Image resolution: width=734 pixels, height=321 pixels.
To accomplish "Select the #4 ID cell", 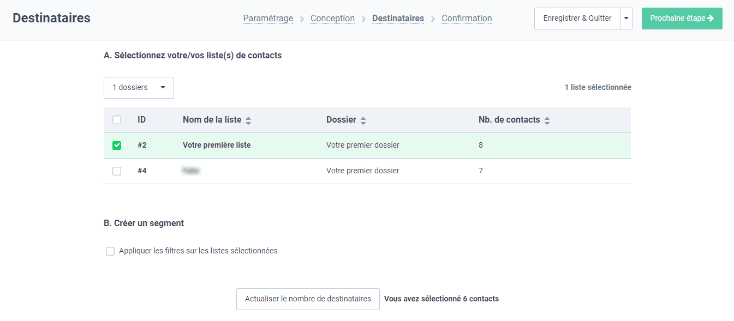I will (142, 171).
